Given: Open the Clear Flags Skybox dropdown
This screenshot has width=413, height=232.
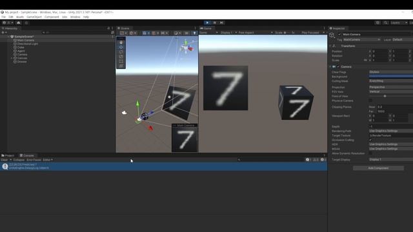Looking at the screenshot, I should pos(391,72).
